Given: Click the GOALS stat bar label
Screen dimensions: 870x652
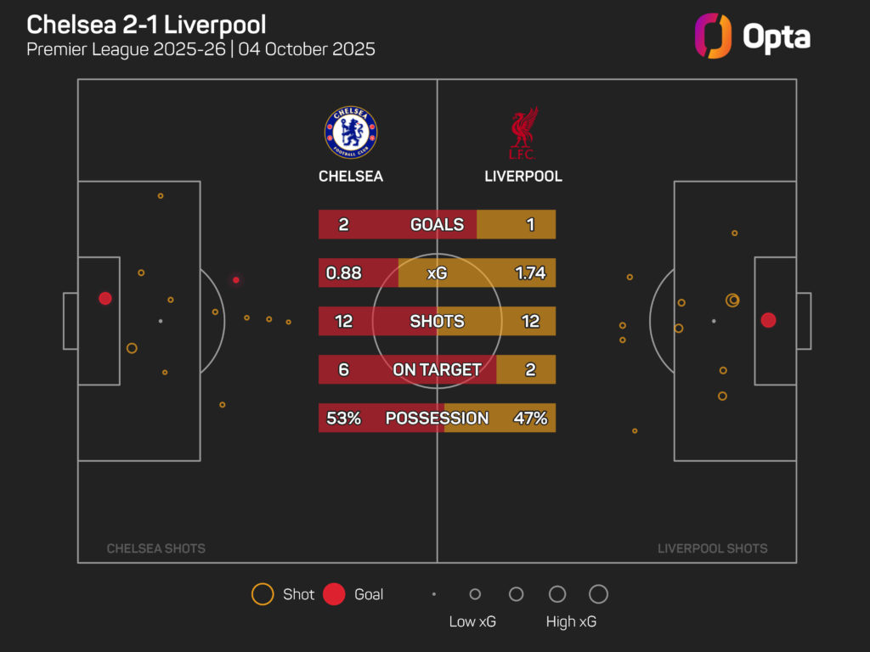Looking at the screenshot, I should (x=437, y=224).
